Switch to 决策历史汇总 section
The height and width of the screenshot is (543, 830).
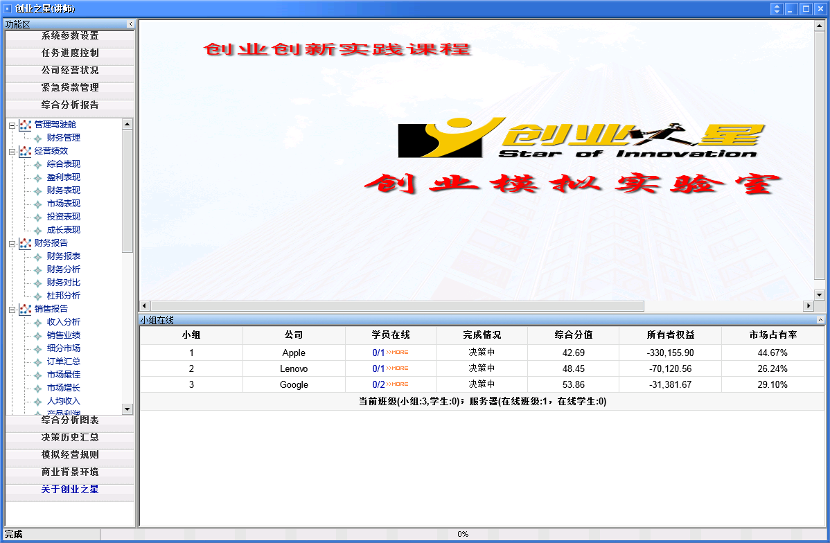tap(70, 438)
